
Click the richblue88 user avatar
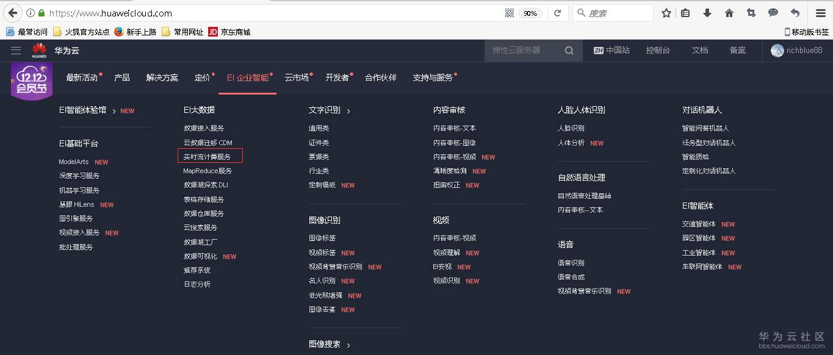[777, 51]
